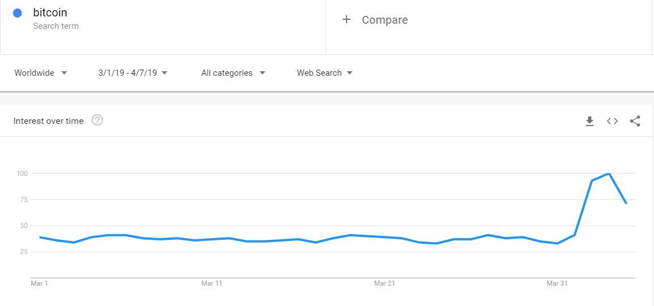Open the help icon beside Interest over time
The width and height of the screenshot is (654, 306).
click(x=97, y=120)
